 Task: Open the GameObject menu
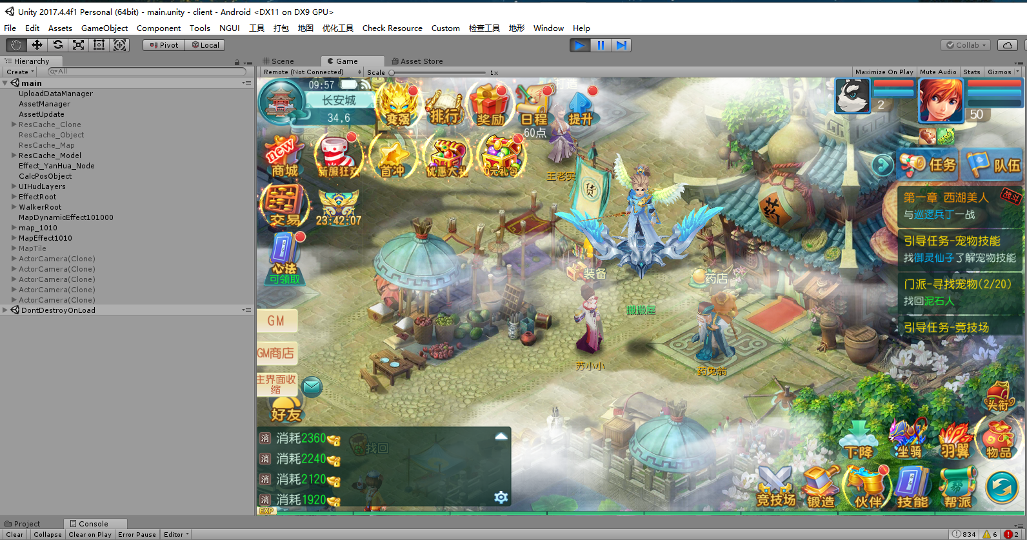105,28
